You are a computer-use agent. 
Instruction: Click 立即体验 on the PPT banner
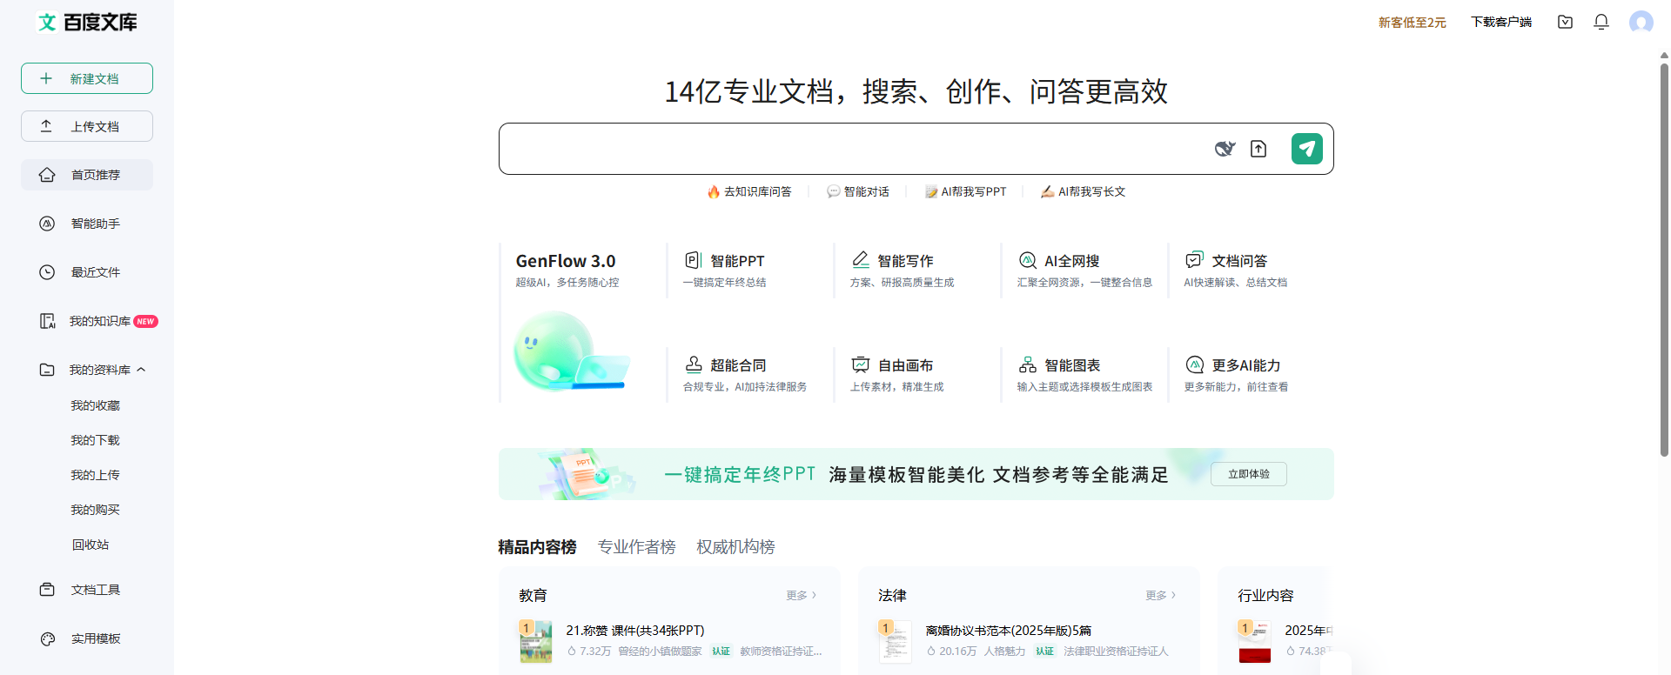[x=1248, y=474]
